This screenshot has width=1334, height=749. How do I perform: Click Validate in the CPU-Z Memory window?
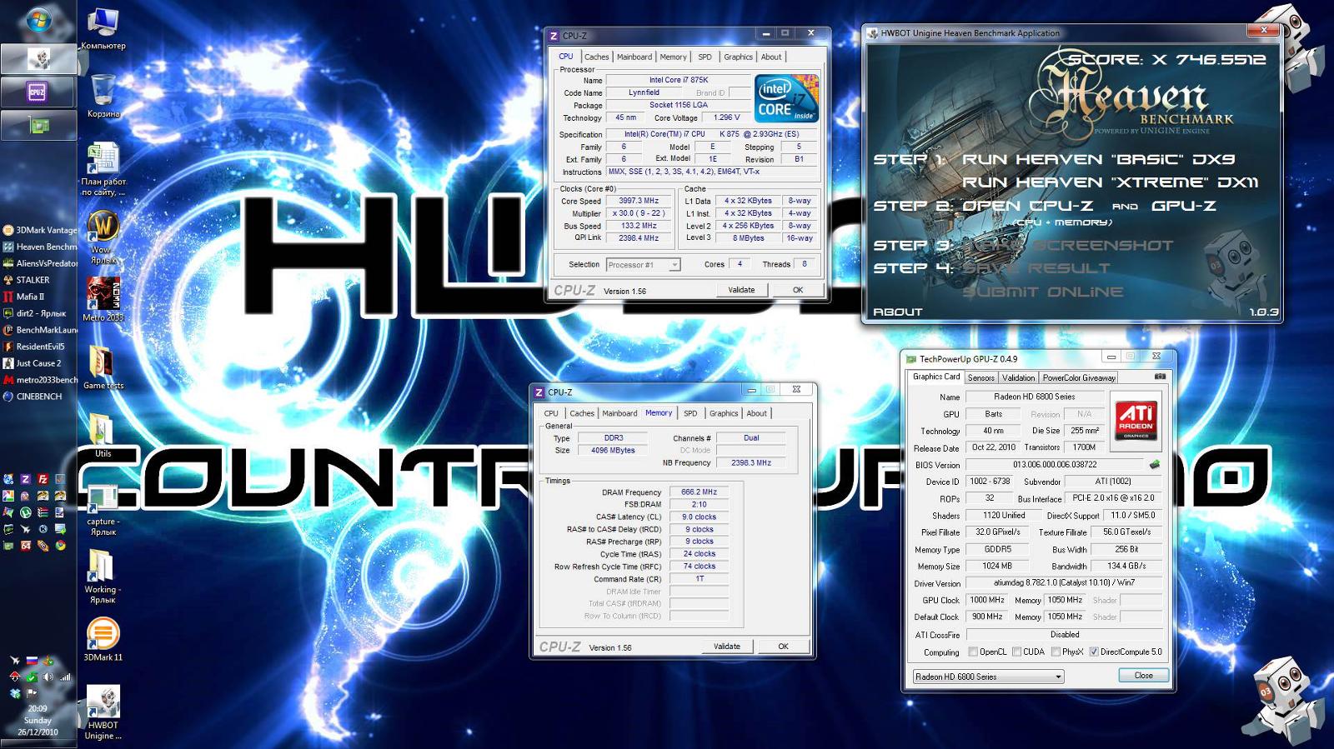point(726,647)
